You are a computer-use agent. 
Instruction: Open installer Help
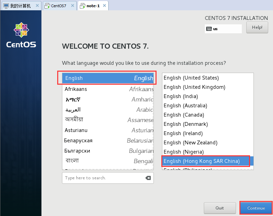(257, 27)
